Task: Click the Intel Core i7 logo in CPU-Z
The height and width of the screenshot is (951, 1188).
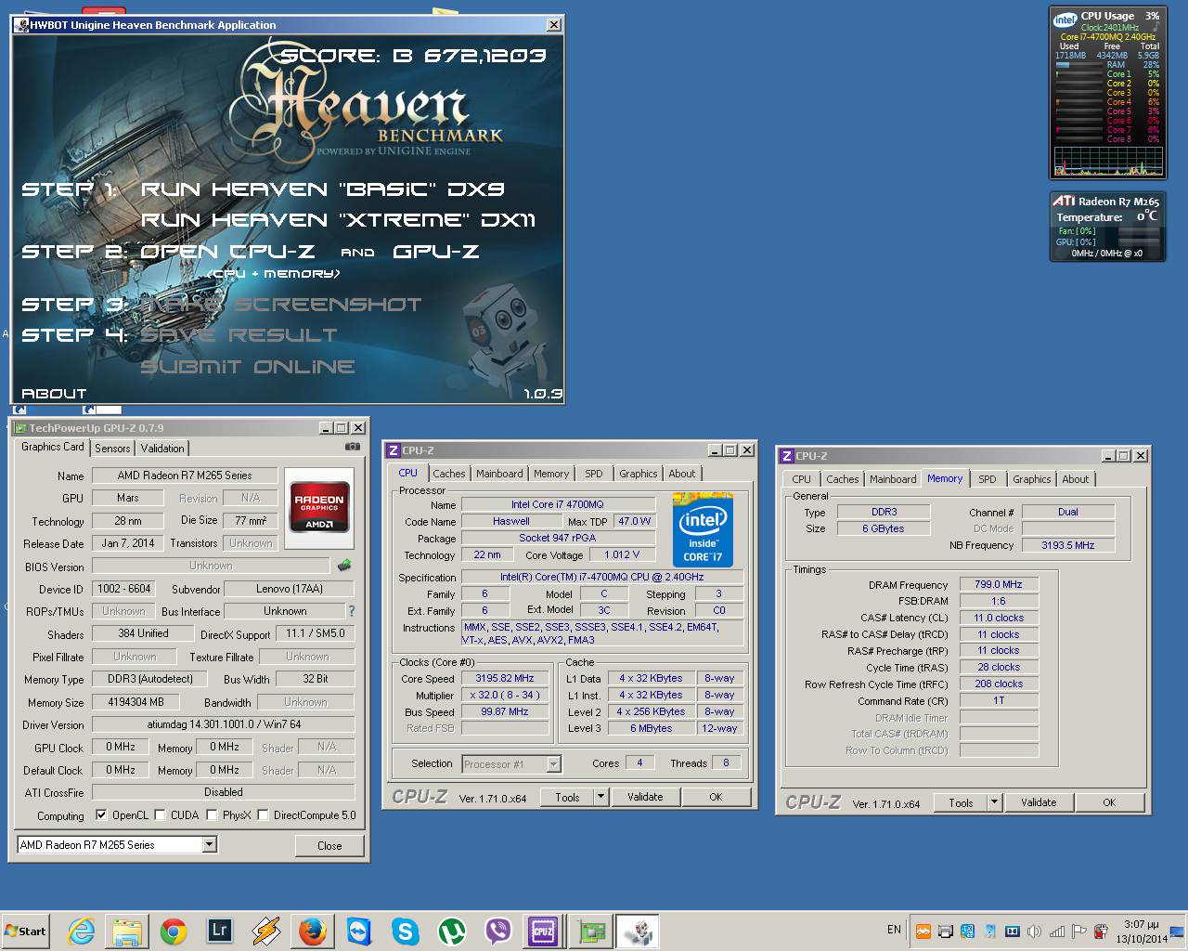Action: click(x=703, y=529)
